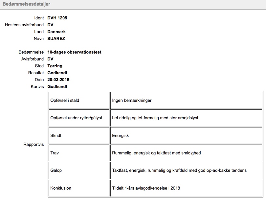
Task: Click the Kortvis value Godkendt
Action: (57, 87)
